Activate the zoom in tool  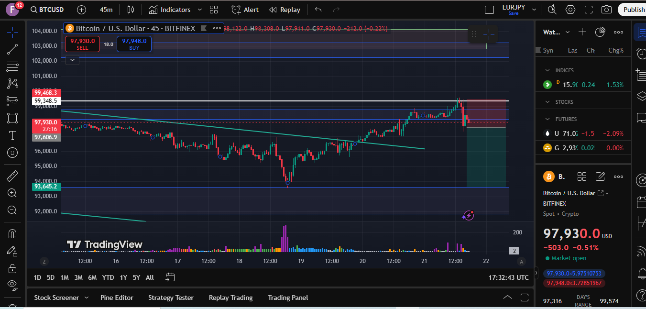point(12,193)
